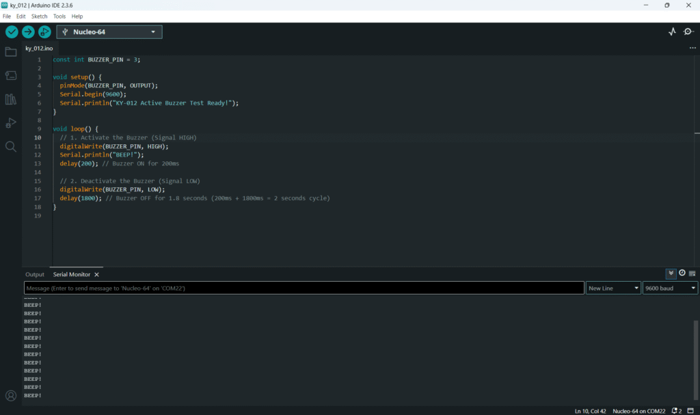The image size is (700, 415).
Task: Switch to the Output tab
Action: [x=35, y=274]
